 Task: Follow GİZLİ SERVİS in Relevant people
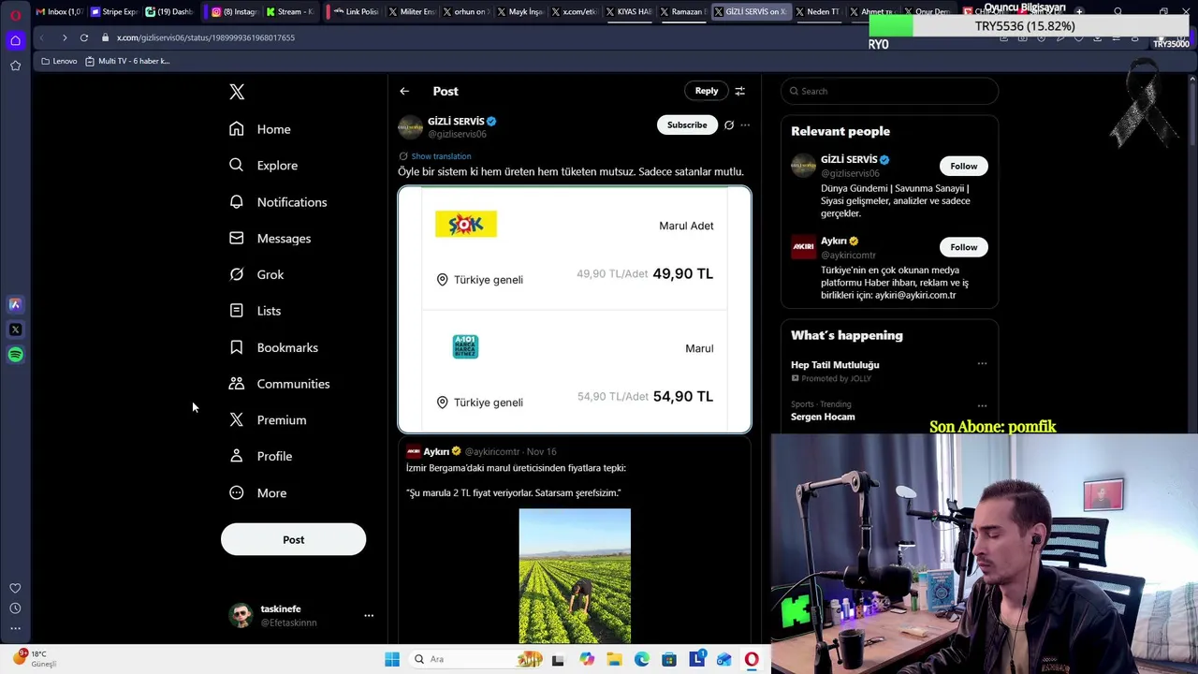(963, 166)
